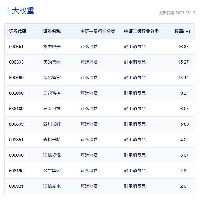
Task: Select the 海信视像 name cell
Action: (52, 155)
